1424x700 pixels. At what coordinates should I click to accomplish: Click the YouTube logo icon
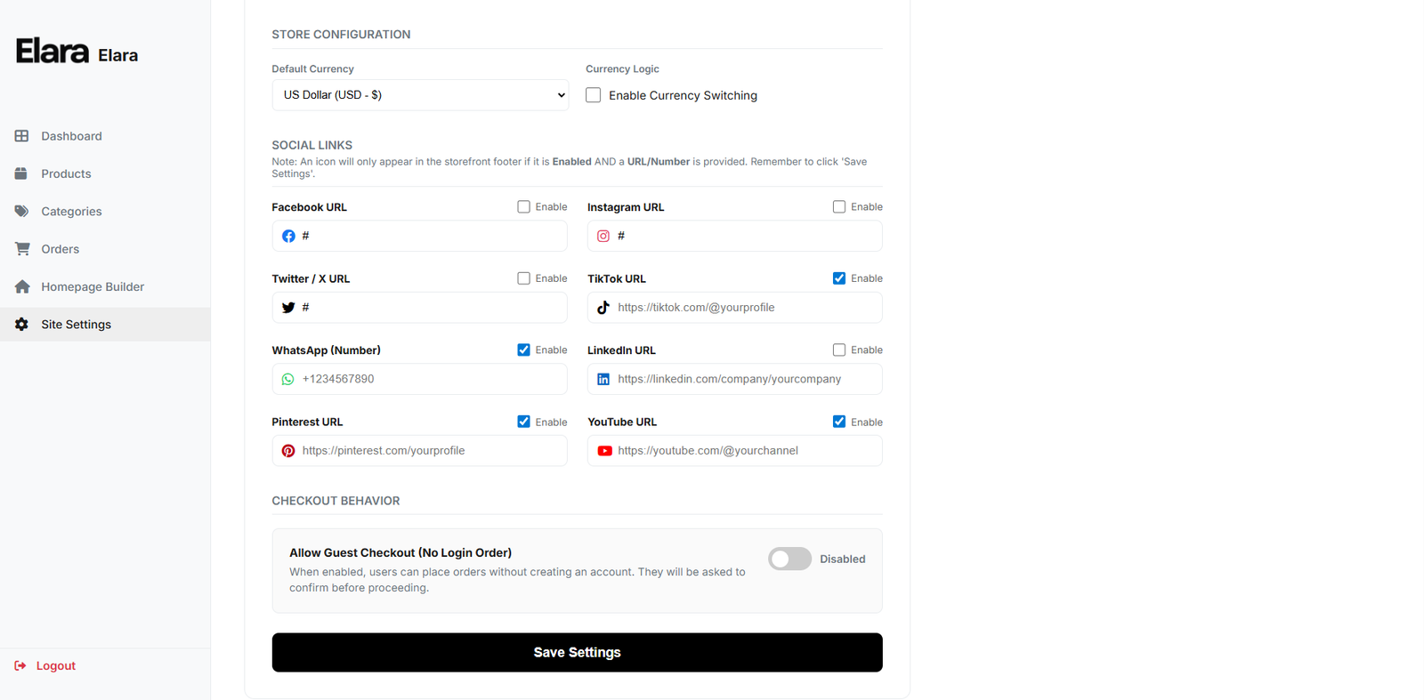(604, 451)
